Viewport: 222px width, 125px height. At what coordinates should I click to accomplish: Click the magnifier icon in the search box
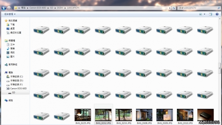(219, 8)
